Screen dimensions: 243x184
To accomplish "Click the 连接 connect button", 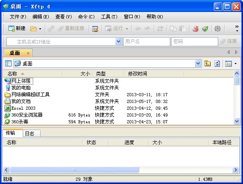I will 229,42.
